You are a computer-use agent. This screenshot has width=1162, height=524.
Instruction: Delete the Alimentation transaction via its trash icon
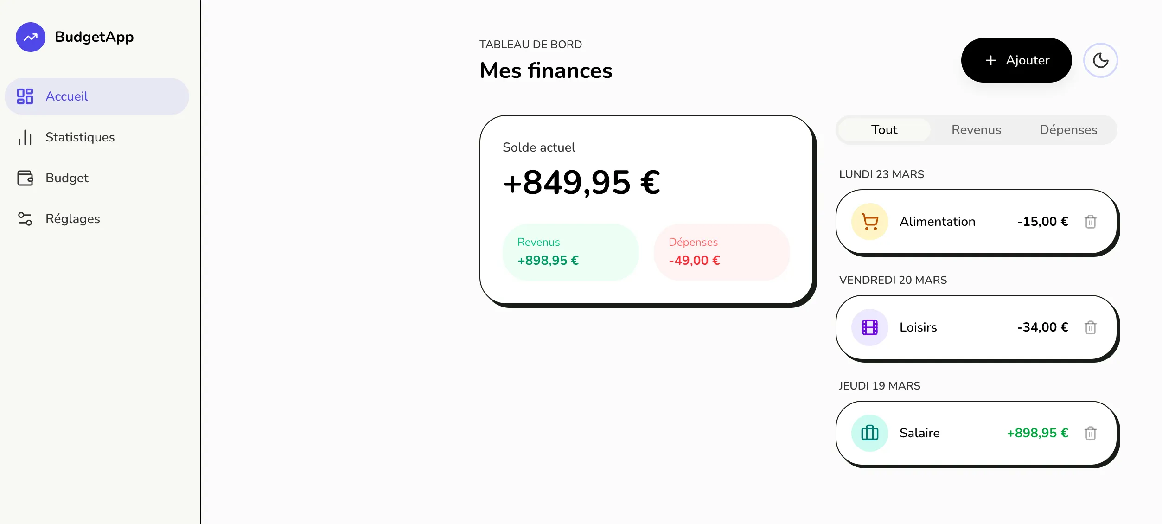pyautogui.click(x=1090, y=222)
